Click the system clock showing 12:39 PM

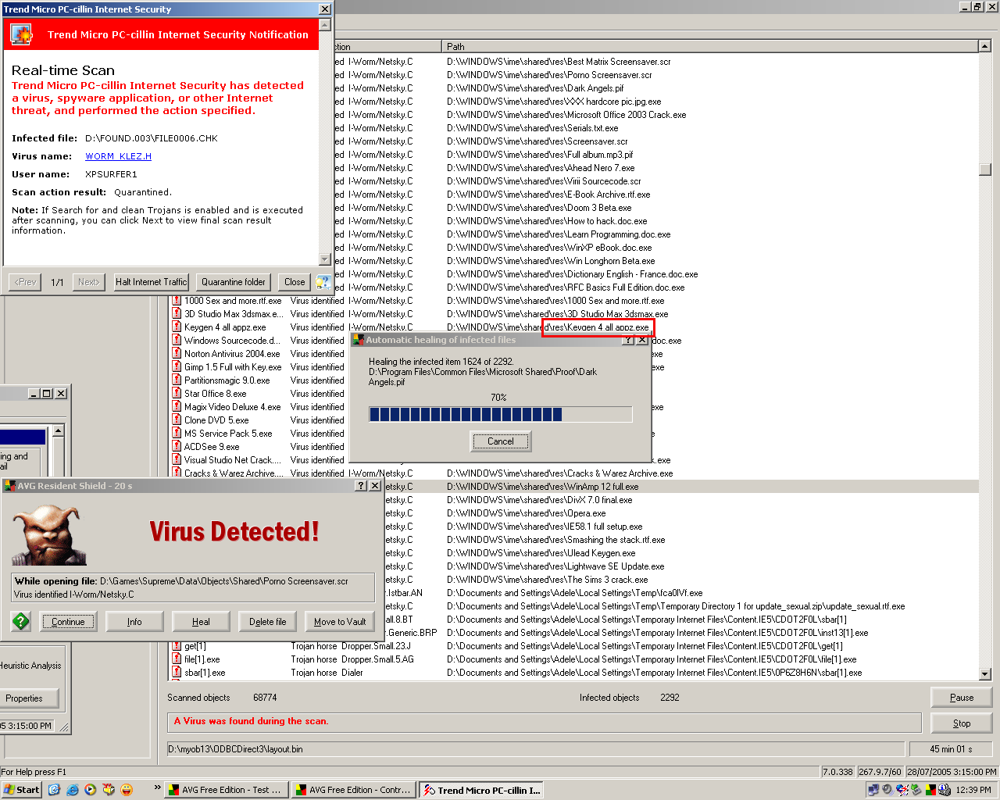click(x=973, y=790)
